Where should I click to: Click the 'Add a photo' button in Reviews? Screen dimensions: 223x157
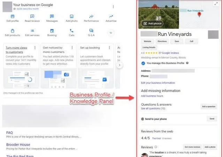210,147
